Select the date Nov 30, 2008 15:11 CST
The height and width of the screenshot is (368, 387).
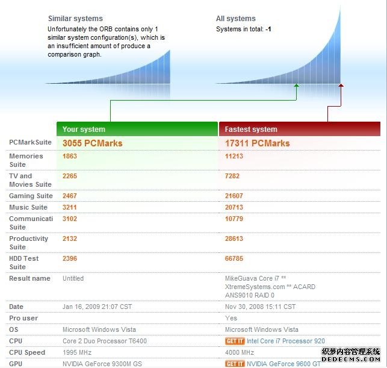coord(260,307)
